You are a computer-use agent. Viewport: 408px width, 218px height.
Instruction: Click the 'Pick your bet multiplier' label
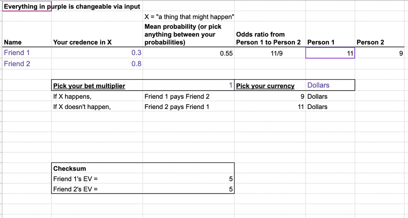[x=89, y=86]
